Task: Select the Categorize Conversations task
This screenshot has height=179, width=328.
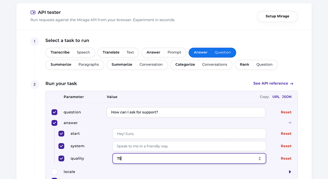Action: point(201,65)
